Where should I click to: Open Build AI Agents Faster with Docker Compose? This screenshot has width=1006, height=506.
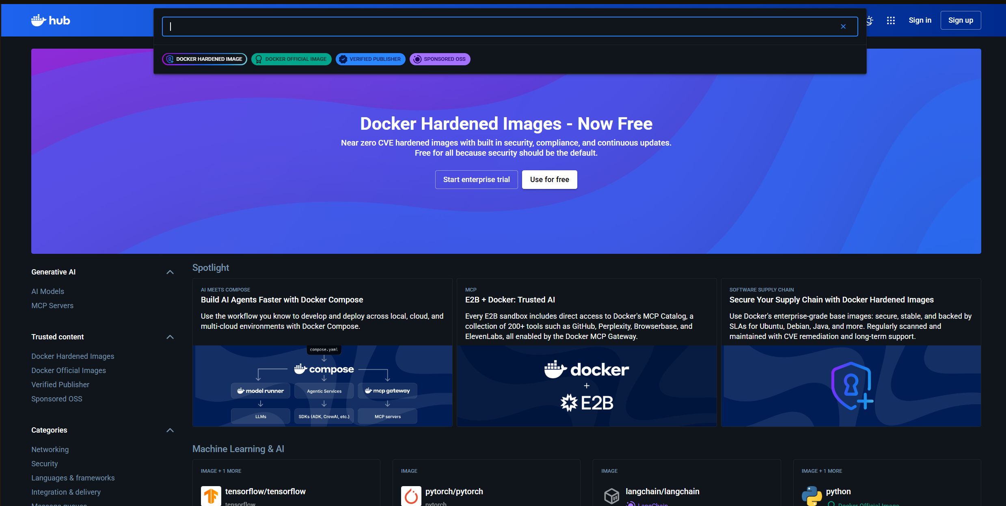coord(282,300)
